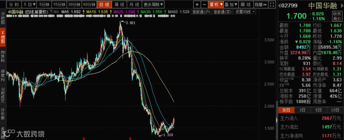Select the 当日 fund flow tab
This screenshot has width=344, height=140.
pos(286,110)
